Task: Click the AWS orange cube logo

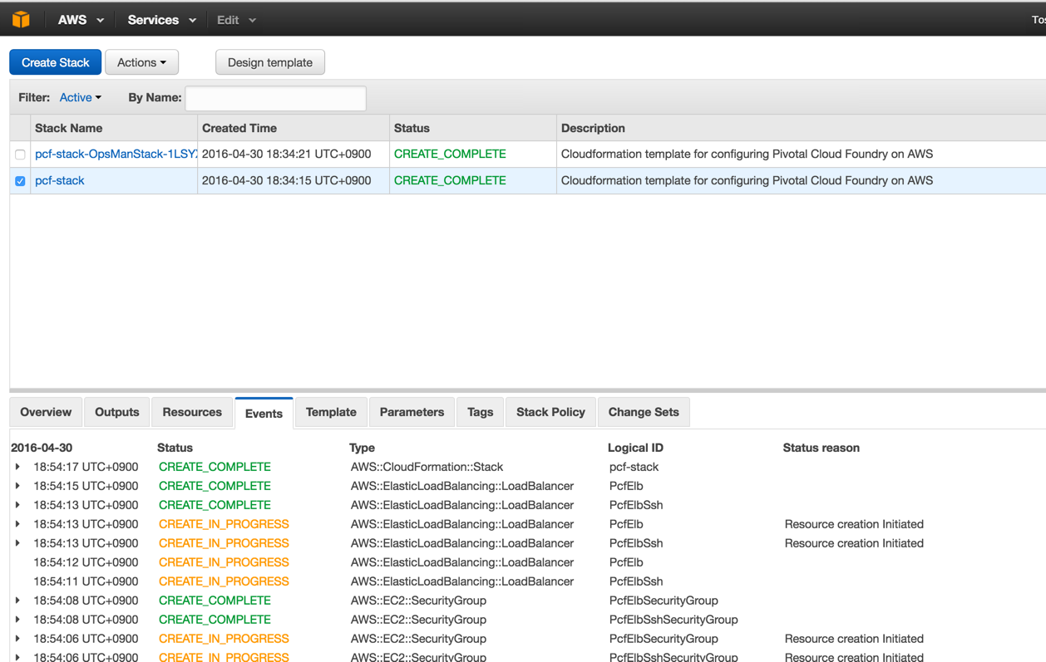Action: [x=21, y=19]
